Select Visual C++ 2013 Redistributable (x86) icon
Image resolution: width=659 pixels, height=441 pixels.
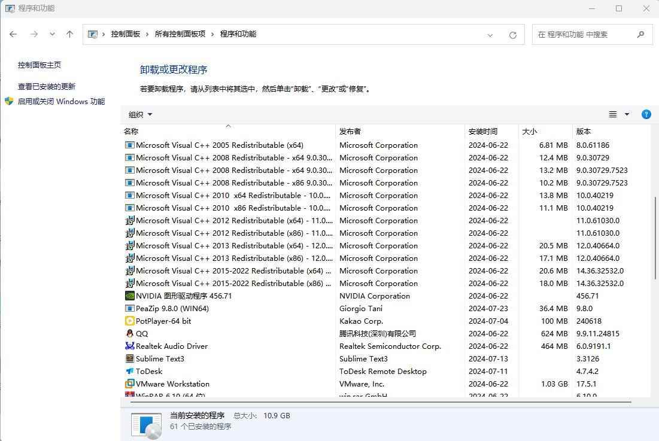click(130, 258)
